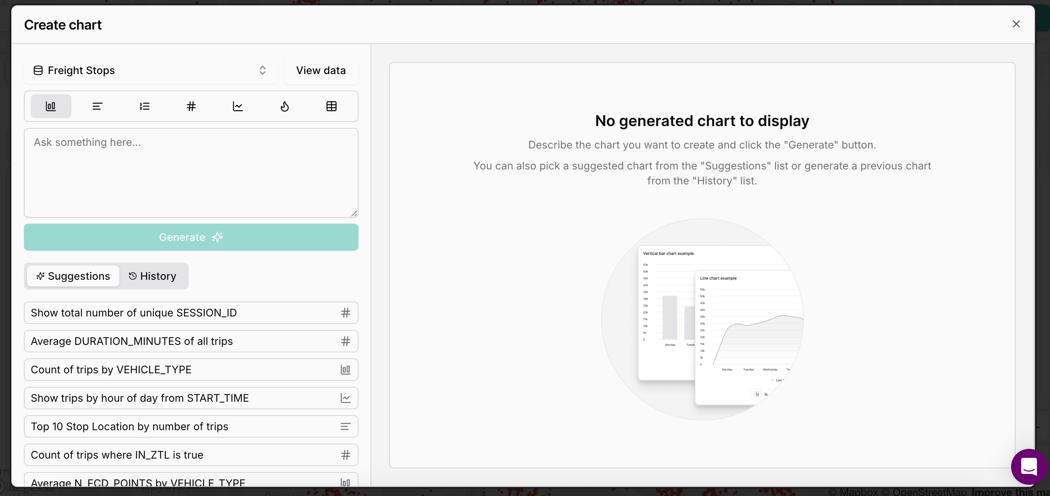The image size is (1050, 496).
Task: Click the hash icon on IN_ZTL suggestion
Action: pyautogui.click(x=346, y=455)
